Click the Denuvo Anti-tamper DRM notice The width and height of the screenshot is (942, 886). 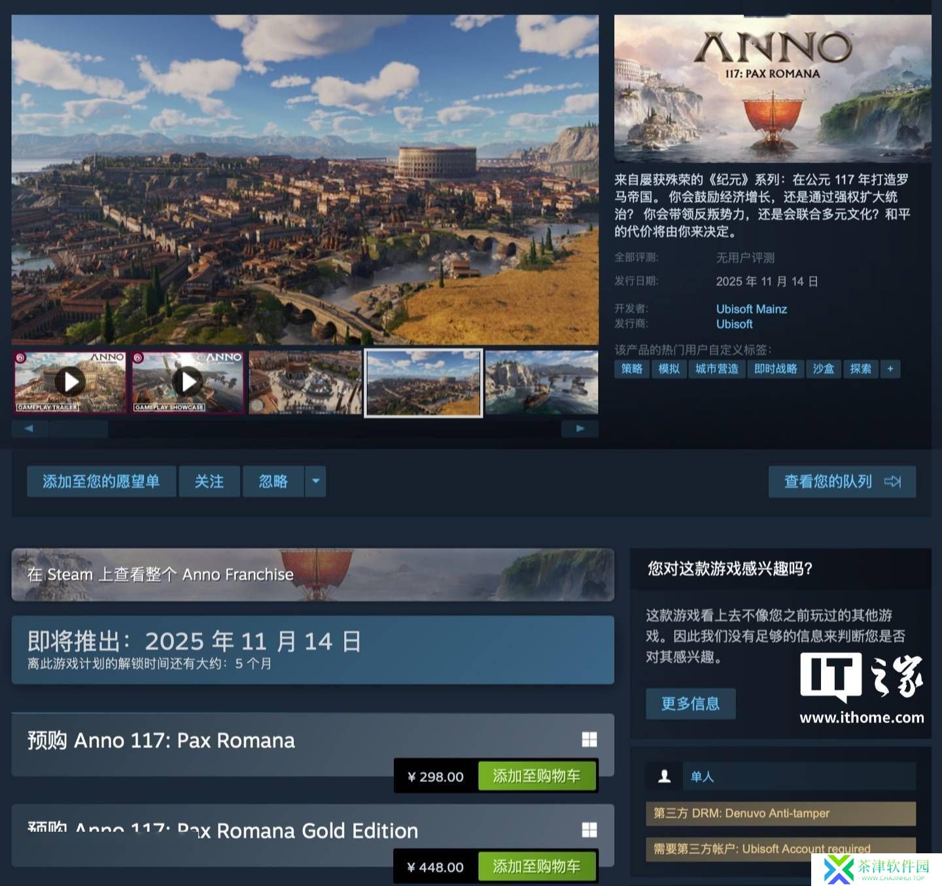pyautogui.click(x=780, y=813)
